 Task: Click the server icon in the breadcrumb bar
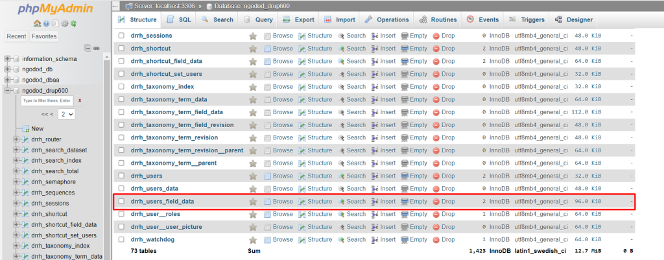(129, 6)
